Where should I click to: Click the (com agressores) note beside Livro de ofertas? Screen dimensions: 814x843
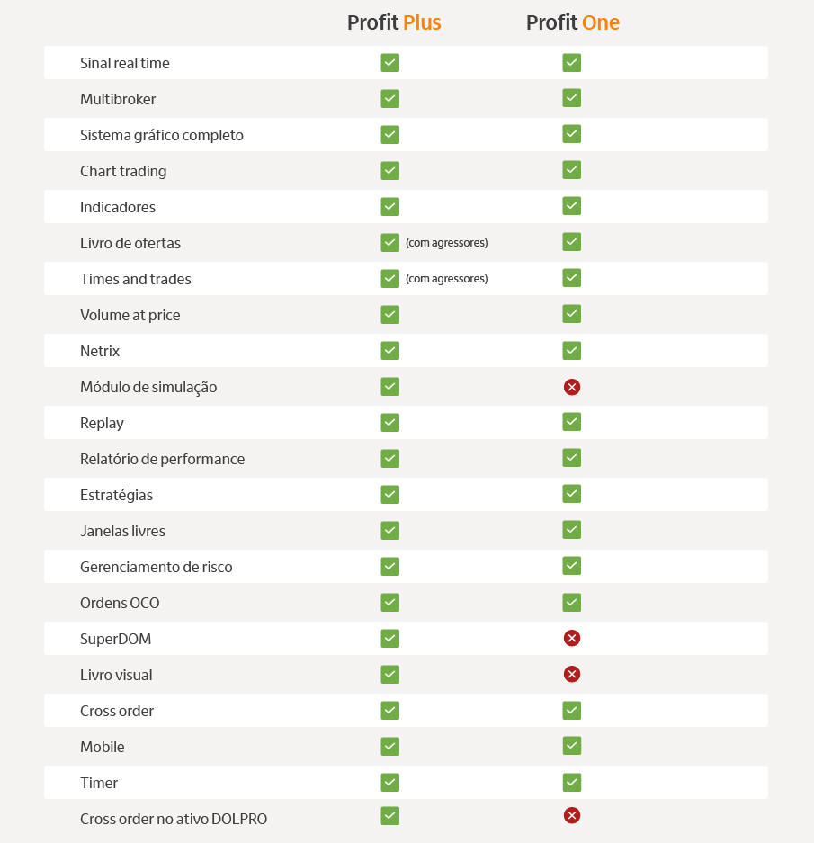pyautogui.click(x=446, y=243)
